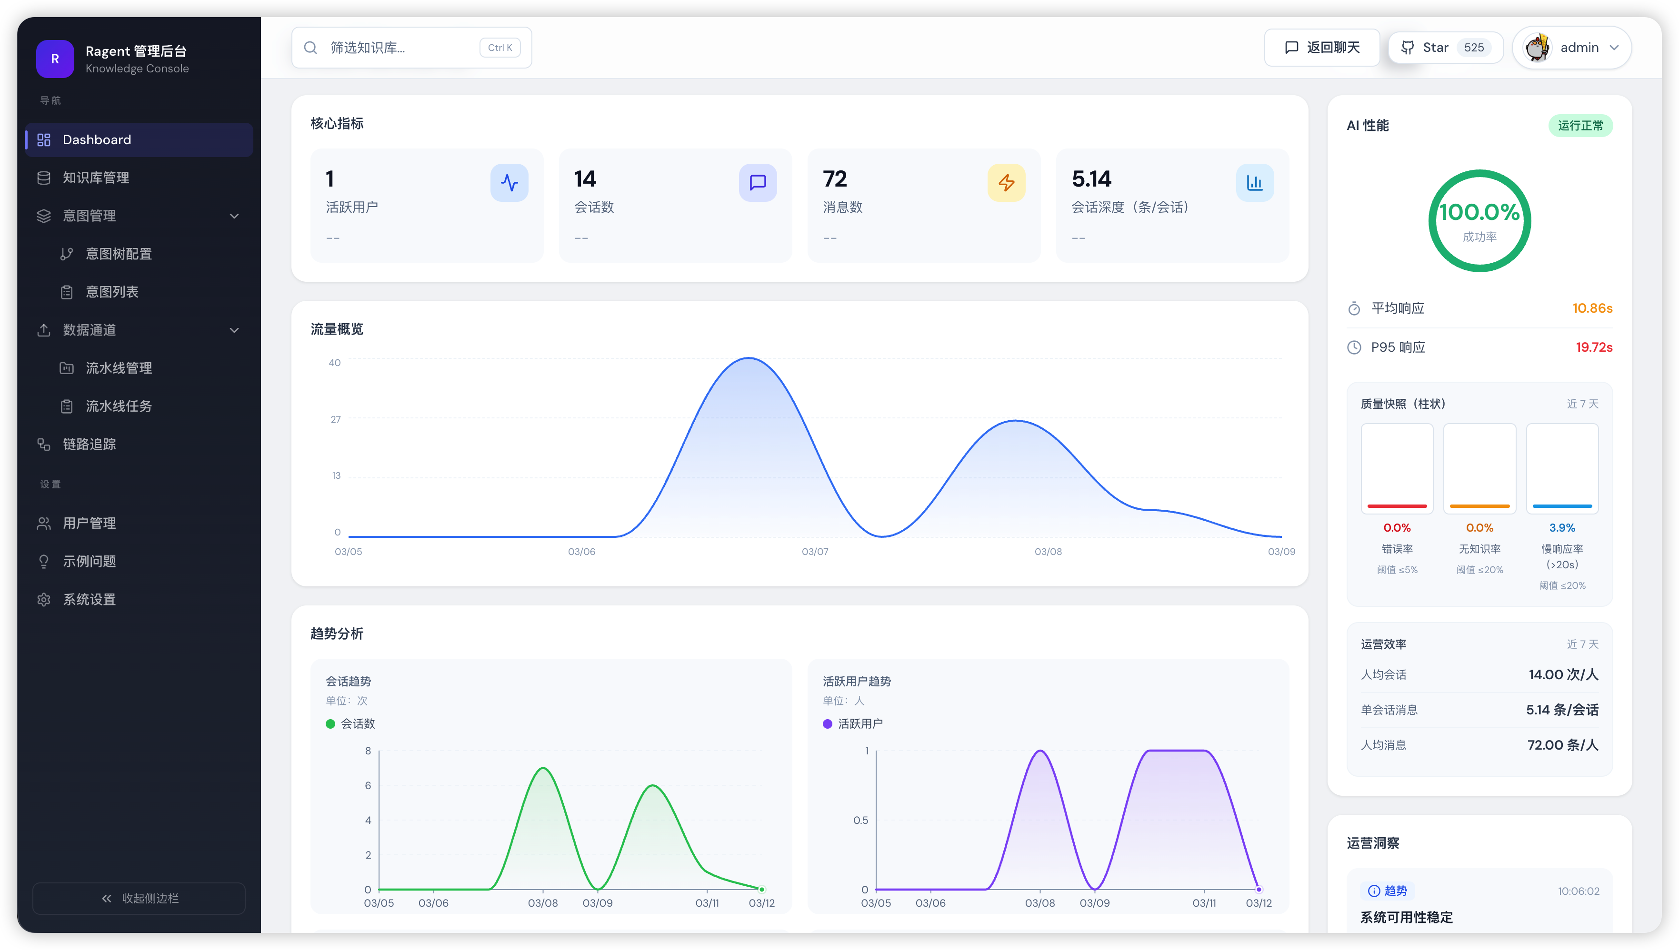Click the 返回聊天 button
1679x950 pixels.
click(1322, 48)
